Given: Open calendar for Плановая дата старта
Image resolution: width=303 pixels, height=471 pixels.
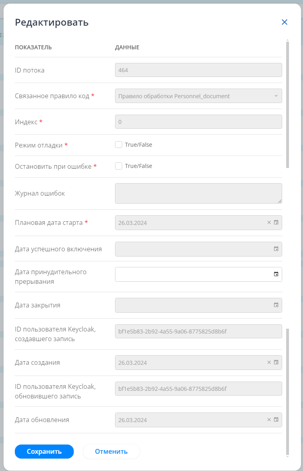Looking at the screenshot, I should coord(276,222).
